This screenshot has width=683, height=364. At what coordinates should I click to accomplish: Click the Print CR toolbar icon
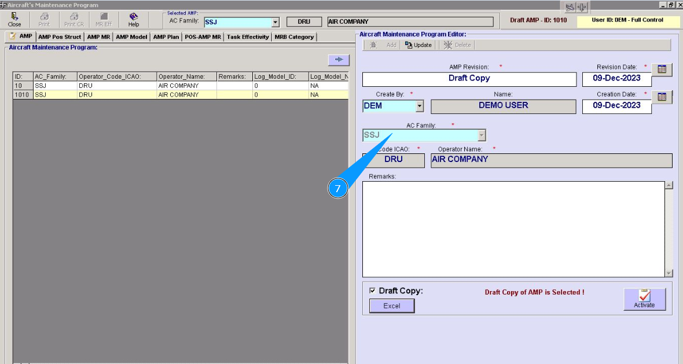(x=74, y=20)
